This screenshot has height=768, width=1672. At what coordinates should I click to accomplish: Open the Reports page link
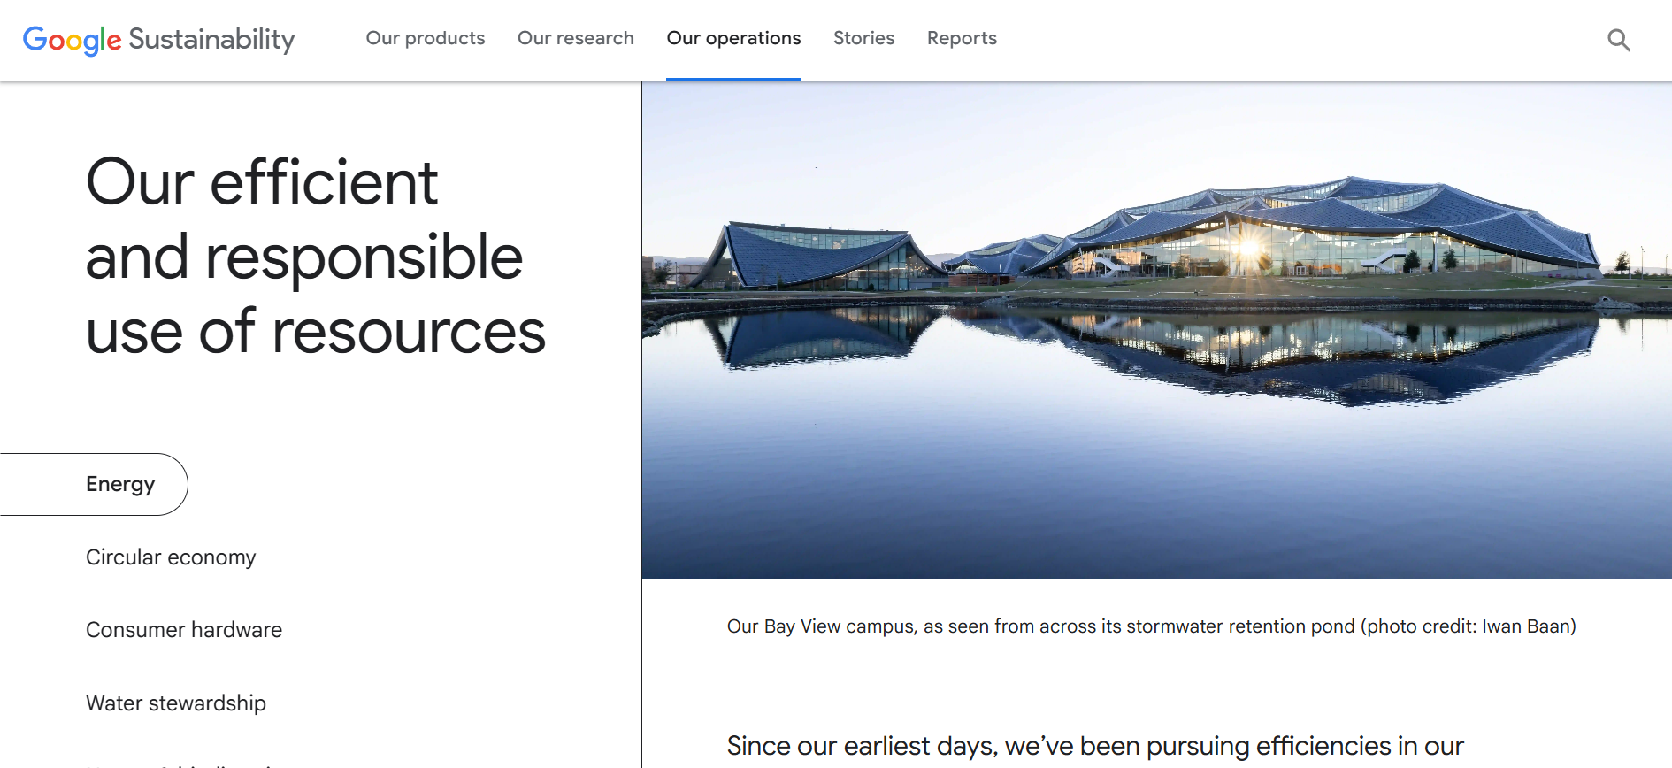click(962, 38)
